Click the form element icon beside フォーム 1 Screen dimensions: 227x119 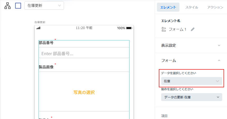pyautogui.click(x=164, y=29)
